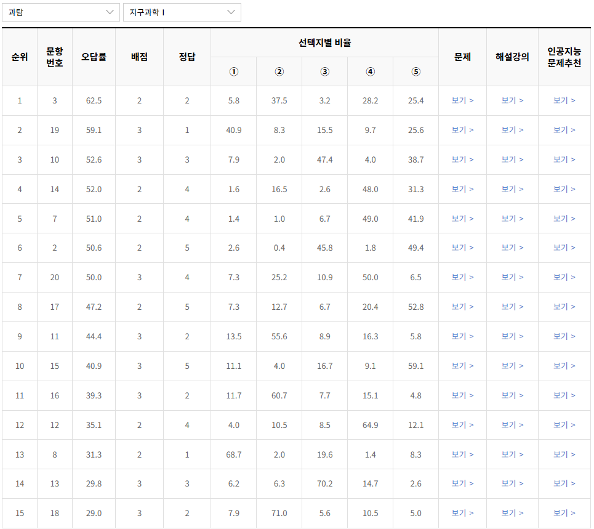Open the 과탐 category dropdown
This screenshot has width=594, height=529.
tap(60, 12)
